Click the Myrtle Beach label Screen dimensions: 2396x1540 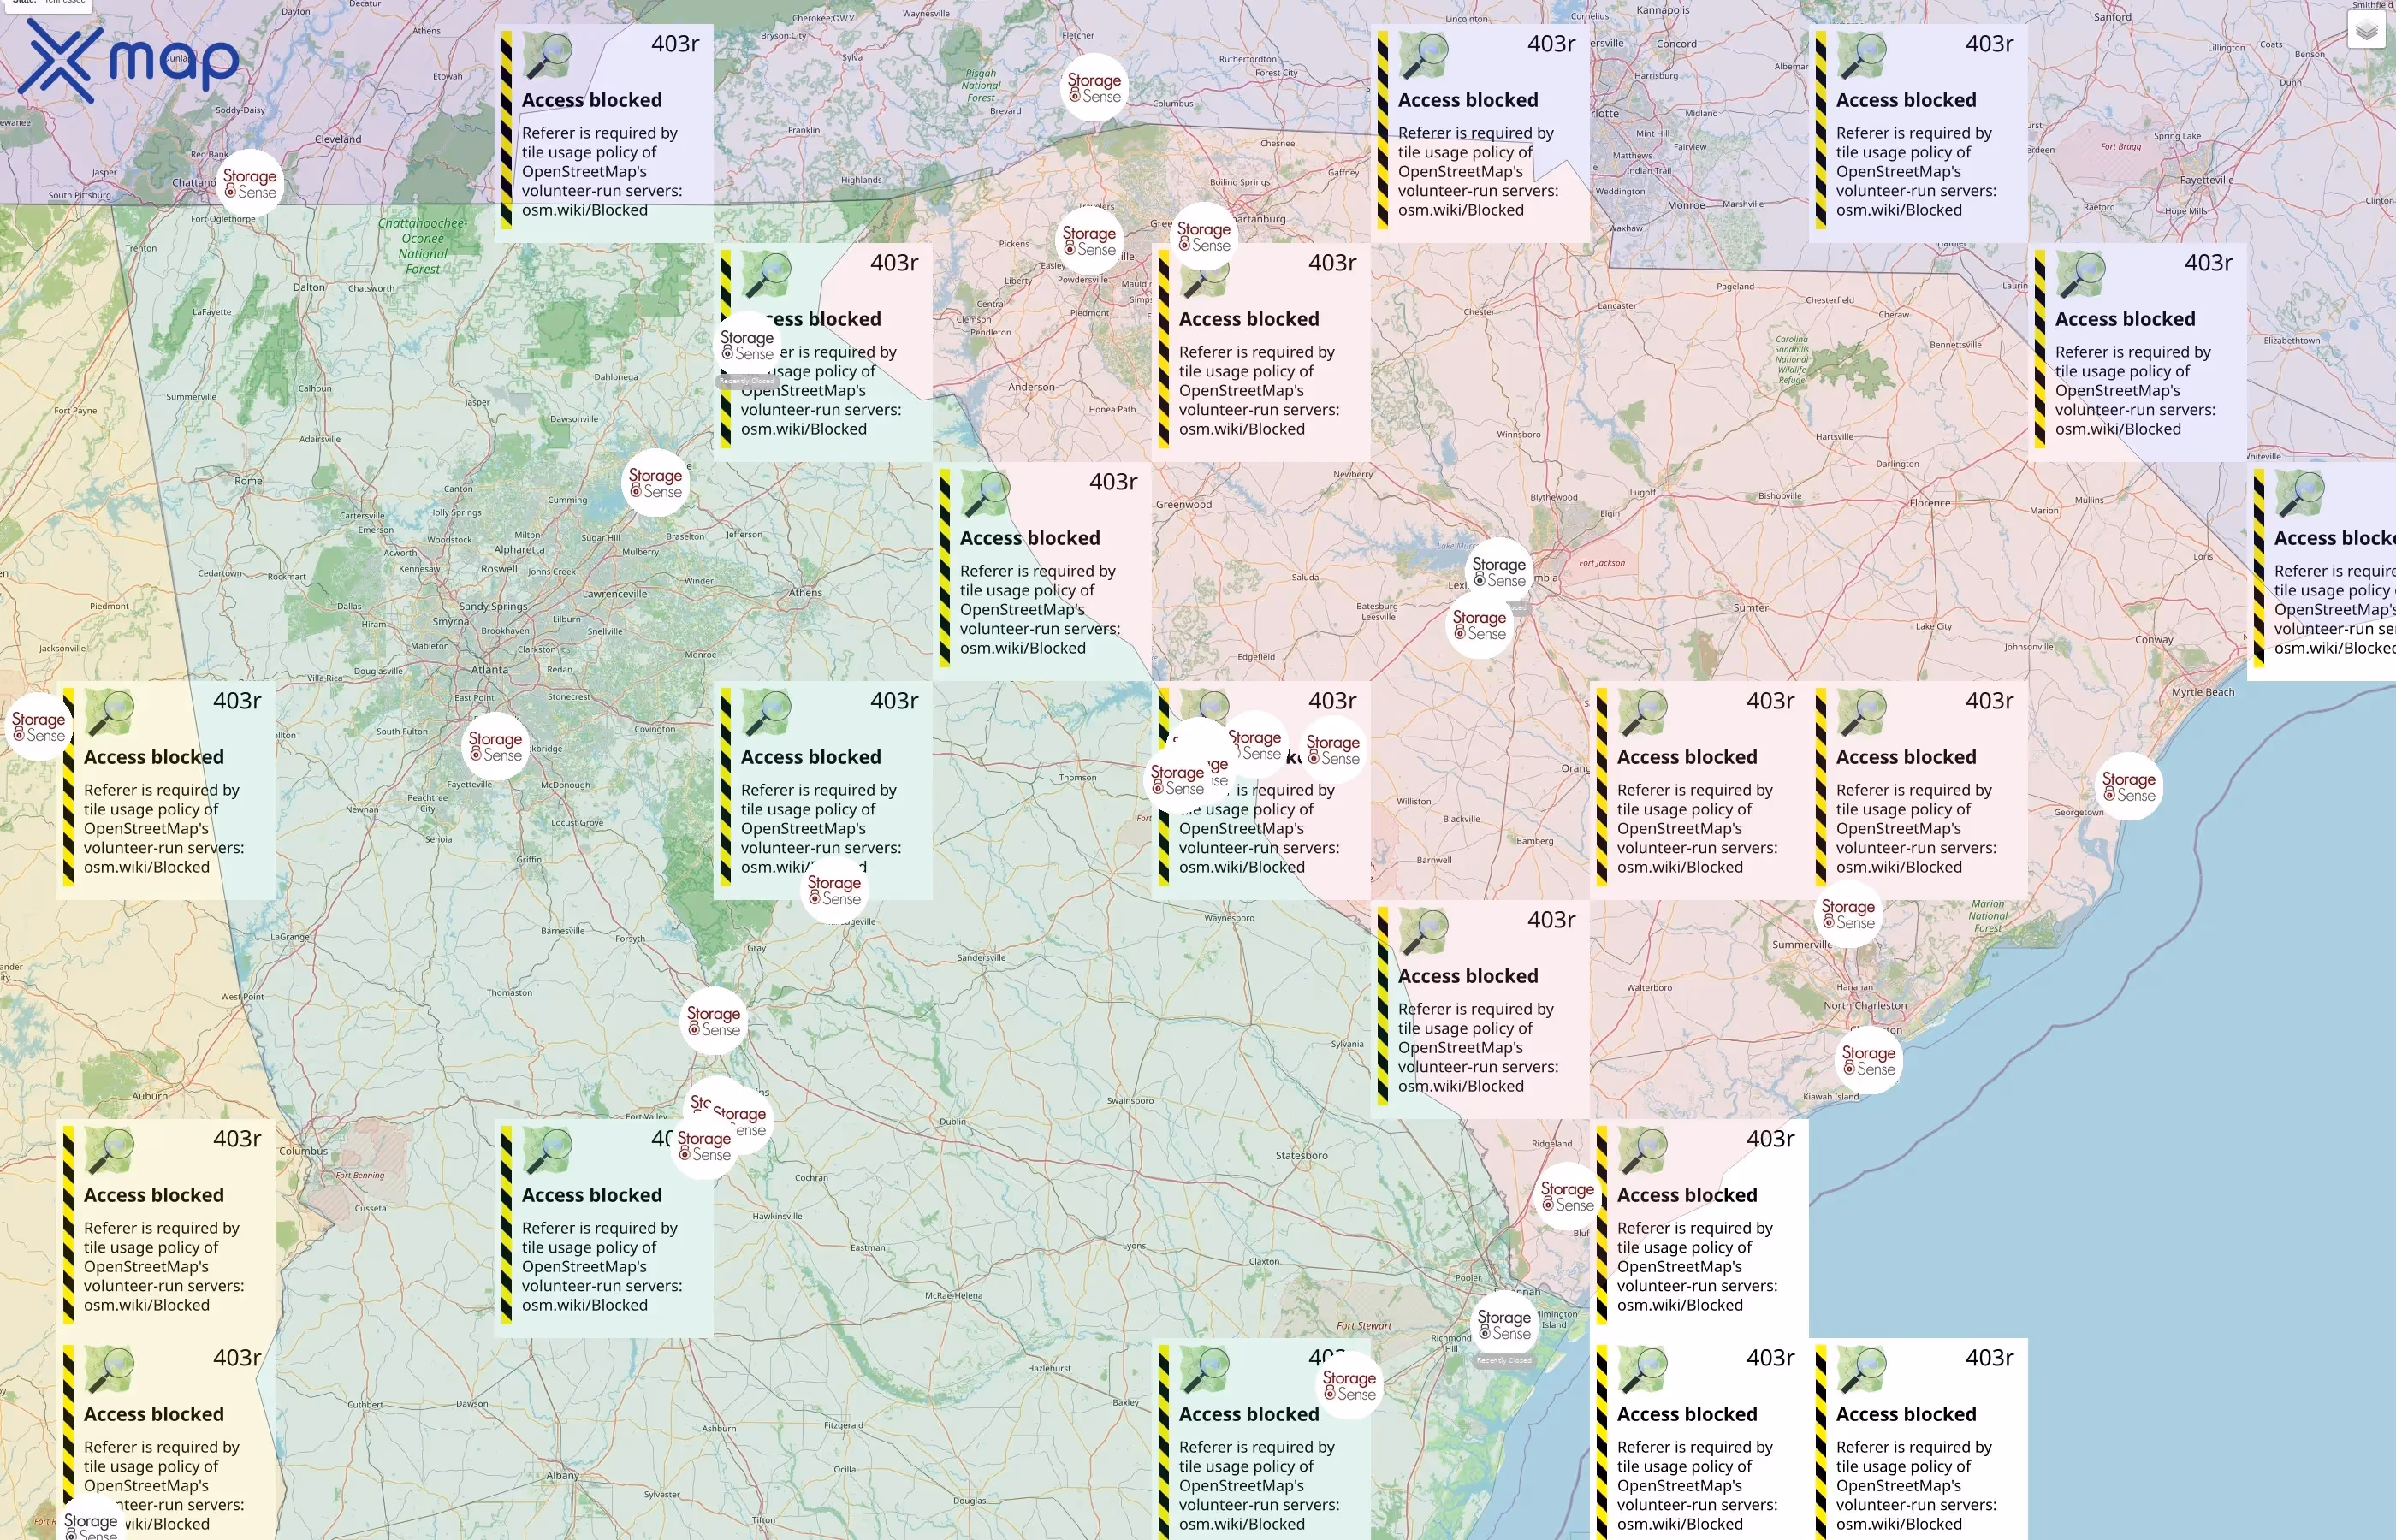click(x=2203, y=692)
